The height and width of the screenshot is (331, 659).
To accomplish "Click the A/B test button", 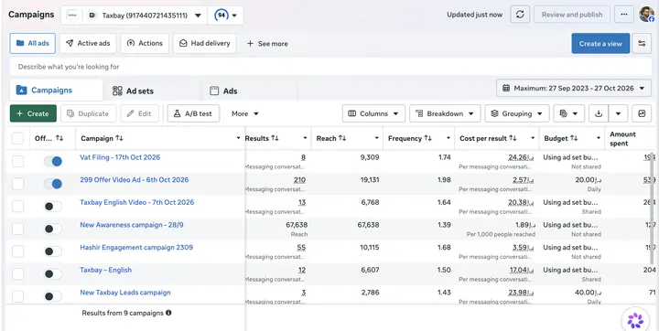I will click(193, 113).
